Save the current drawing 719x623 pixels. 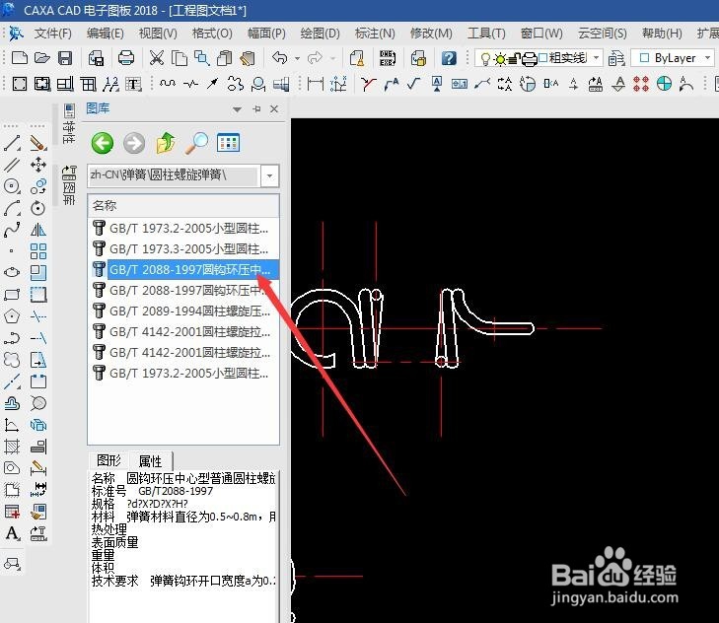[x=65, y=58]
